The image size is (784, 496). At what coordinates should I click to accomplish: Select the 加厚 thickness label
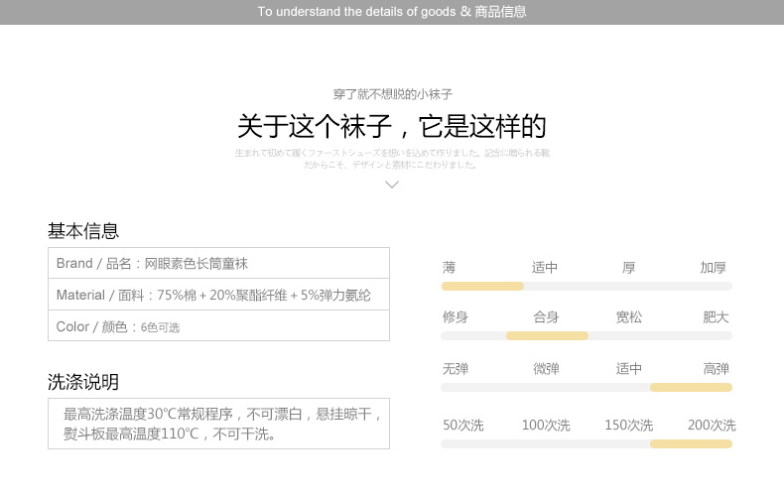pyautogui.click(x=713, y=268)
